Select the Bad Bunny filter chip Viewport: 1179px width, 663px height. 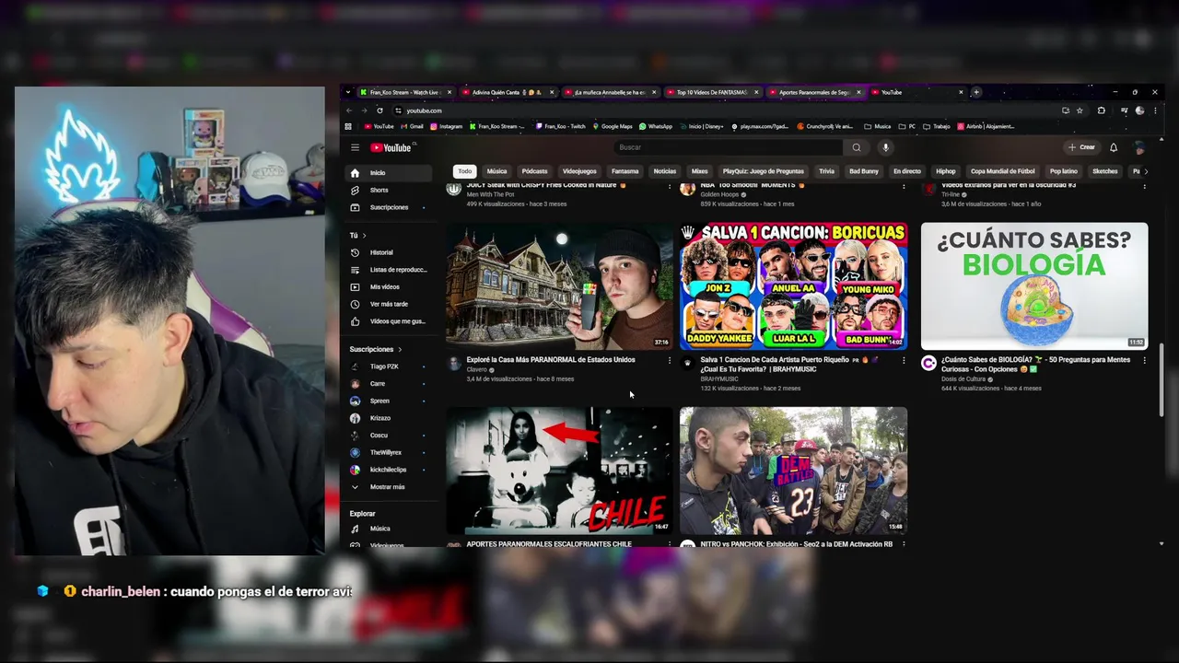click(864, 171)
